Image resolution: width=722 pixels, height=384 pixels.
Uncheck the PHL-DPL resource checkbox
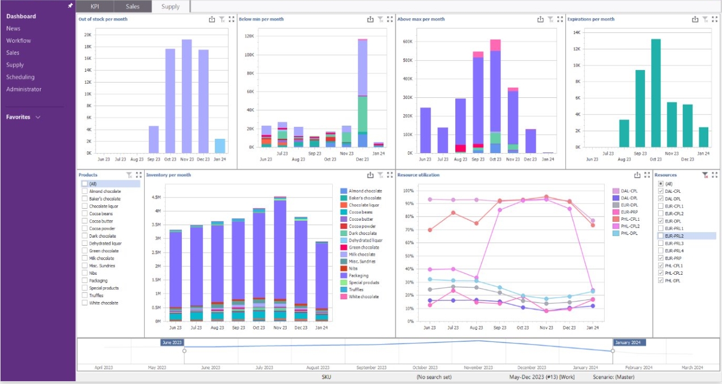pyautogui.click(x=660, y=280)
